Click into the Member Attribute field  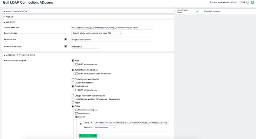pos(85,47)
